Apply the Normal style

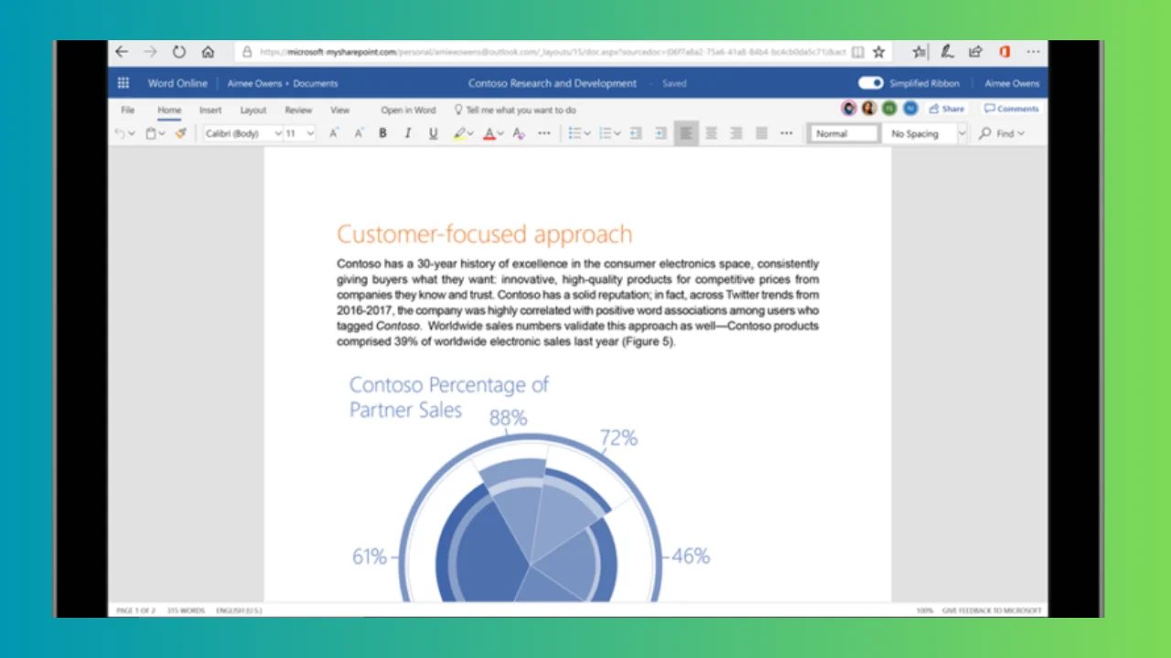843,133
